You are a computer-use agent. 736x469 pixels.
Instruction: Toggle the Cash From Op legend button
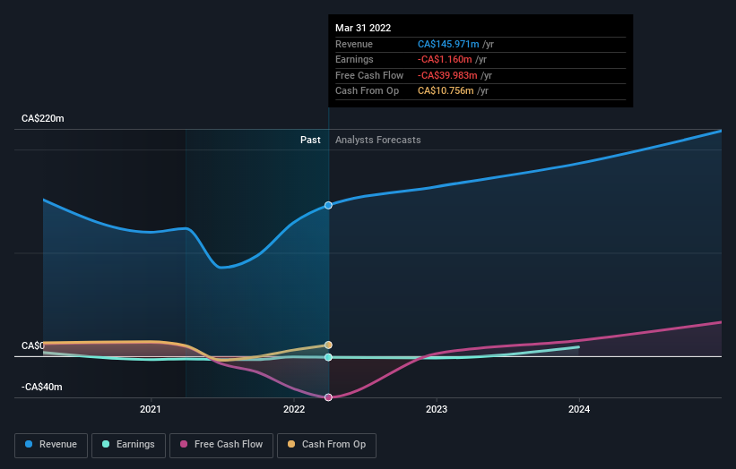pyautogui.click(x=326, y=445)
